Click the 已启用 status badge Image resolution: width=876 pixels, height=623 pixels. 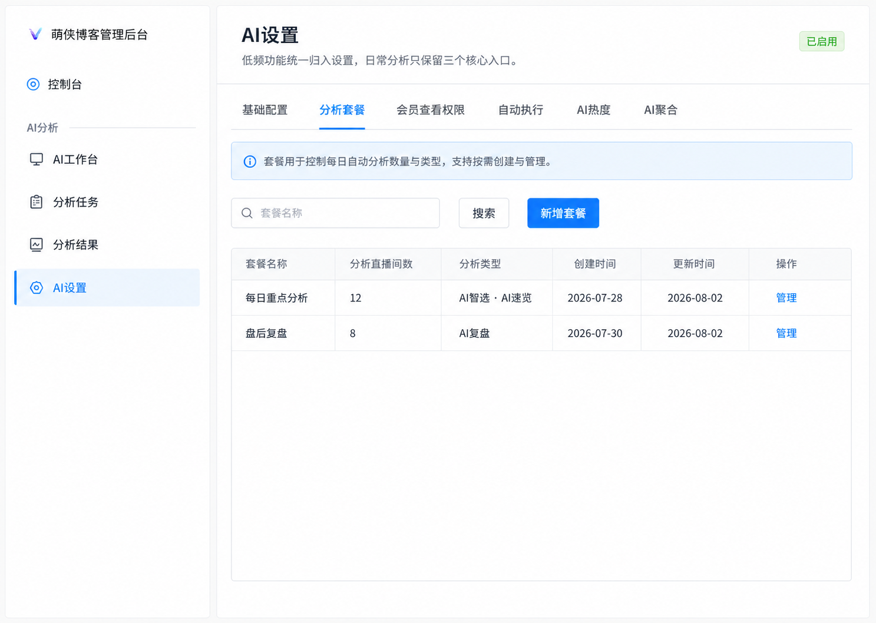822,42
